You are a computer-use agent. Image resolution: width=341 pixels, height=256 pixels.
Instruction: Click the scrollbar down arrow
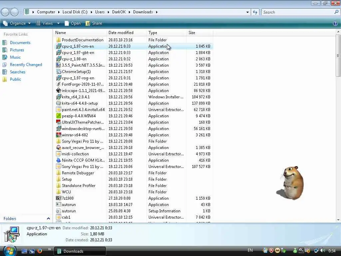pyautogui.click(x=338, y=220)
